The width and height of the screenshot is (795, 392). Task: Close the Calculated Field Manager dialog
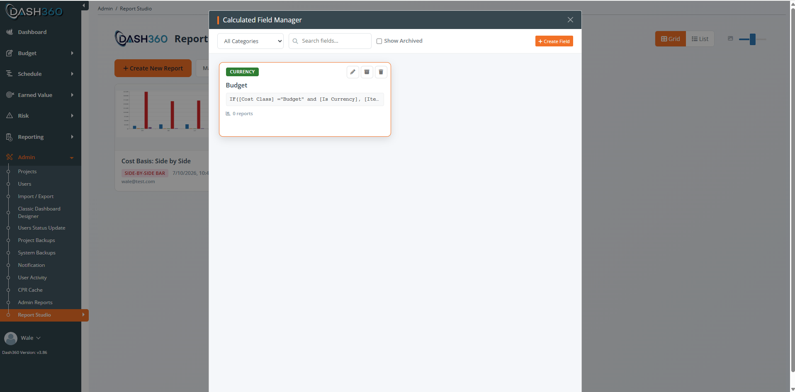[x=570, y=20]
